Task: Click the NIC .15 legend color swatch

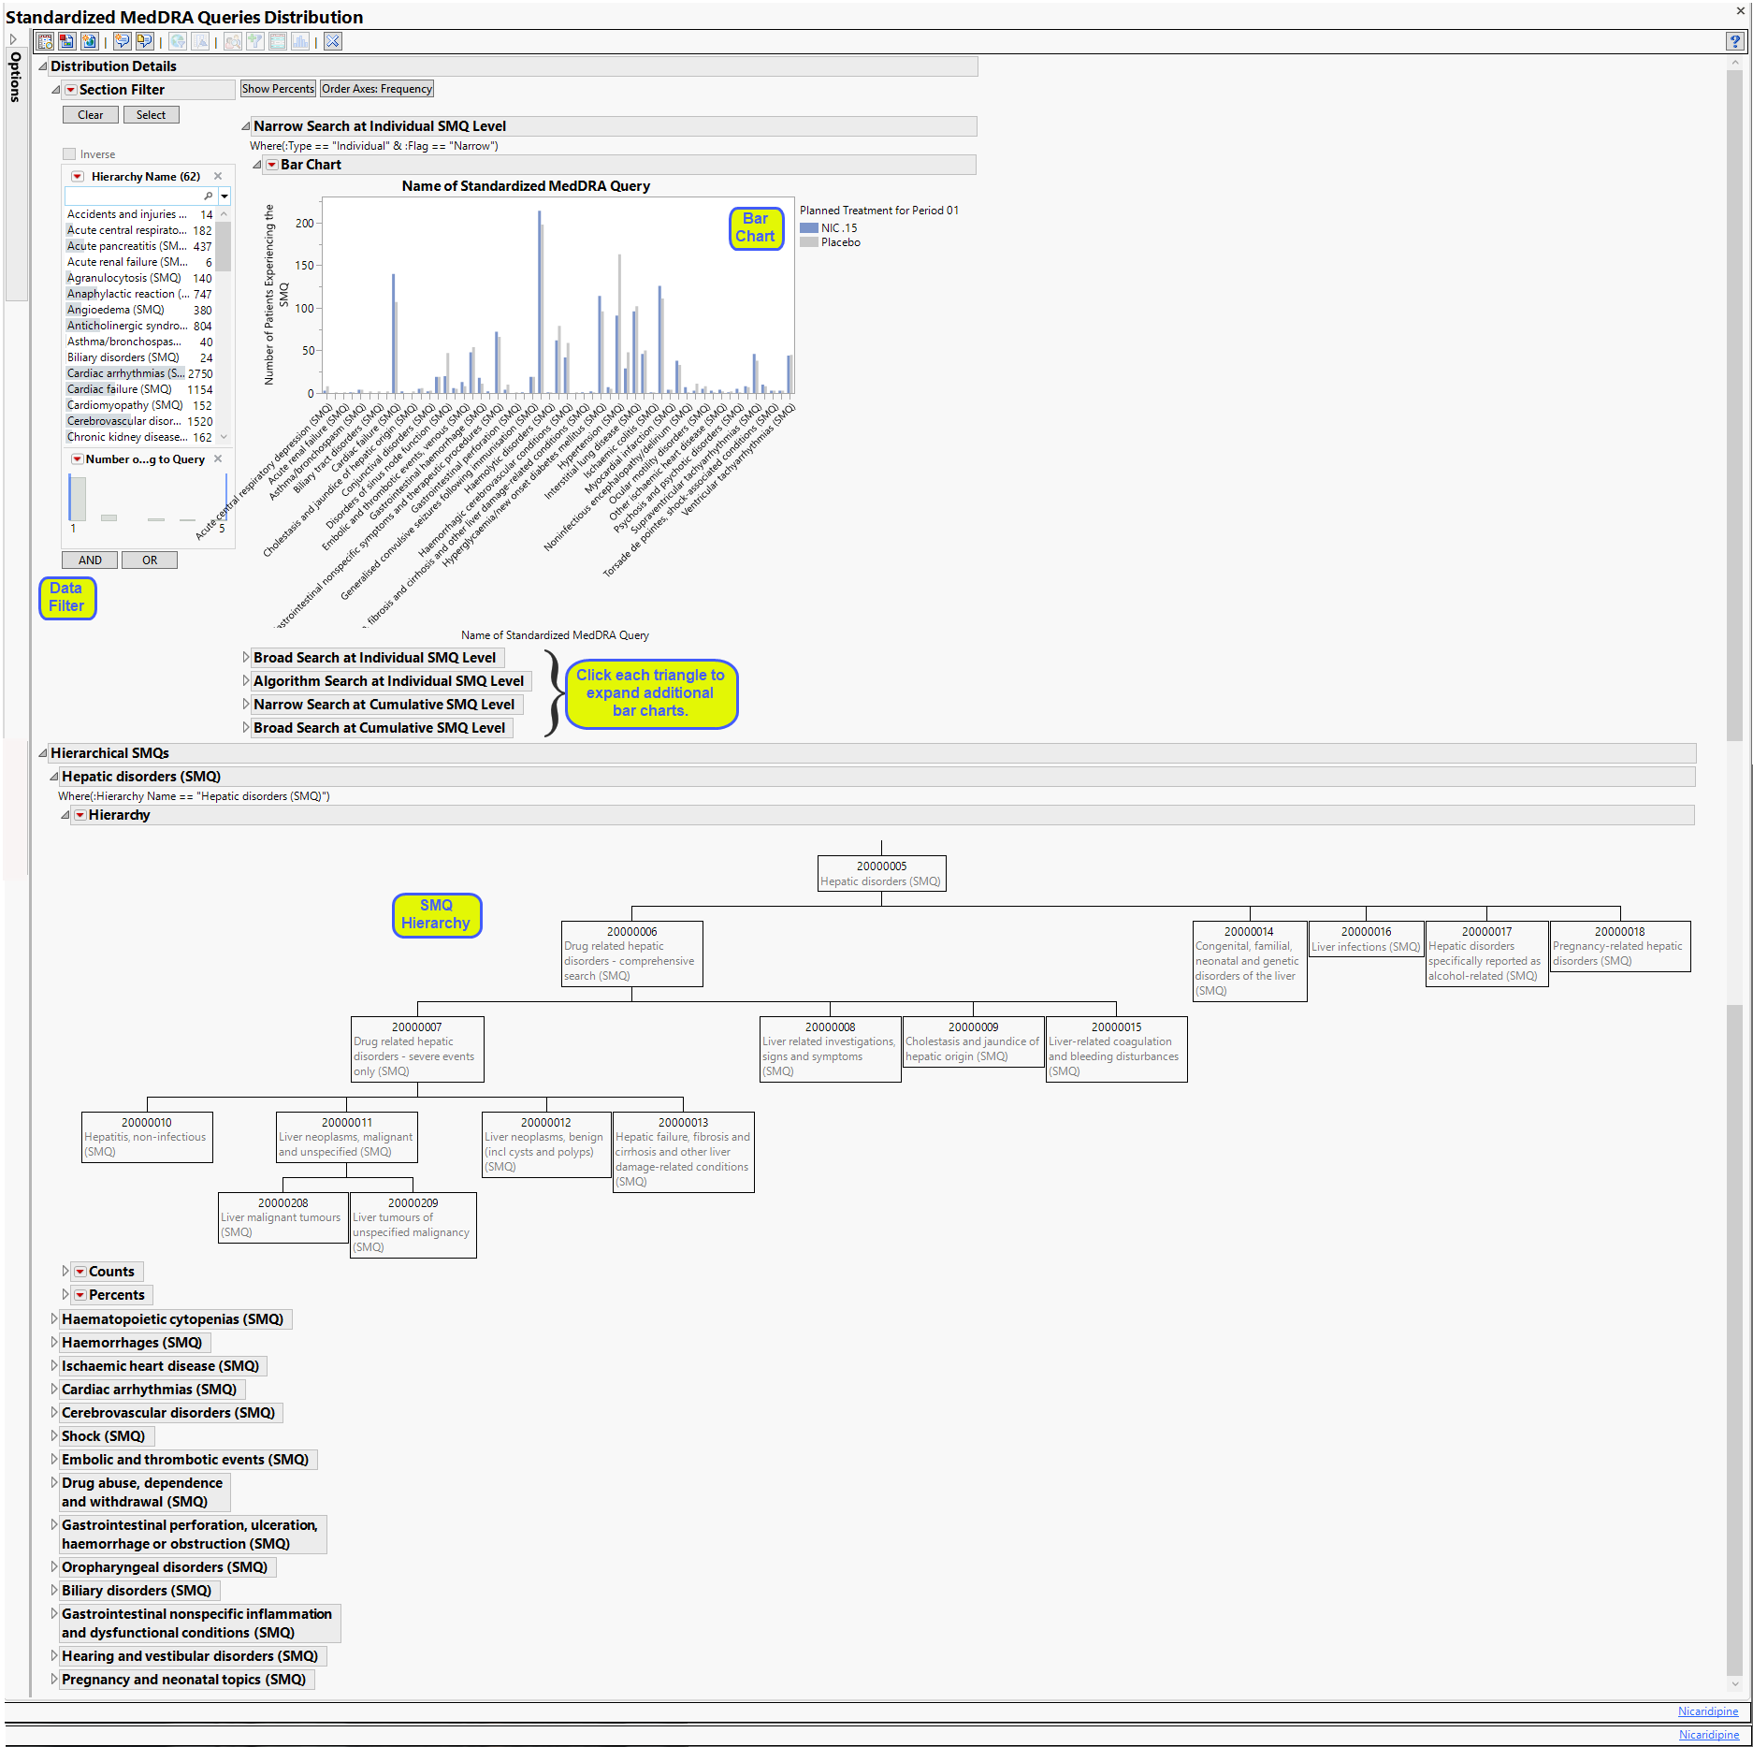Action: (808, 228)
